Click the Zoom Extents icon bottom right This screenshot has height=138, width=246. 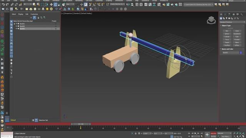pyautogui.click(x=240, y=133)
